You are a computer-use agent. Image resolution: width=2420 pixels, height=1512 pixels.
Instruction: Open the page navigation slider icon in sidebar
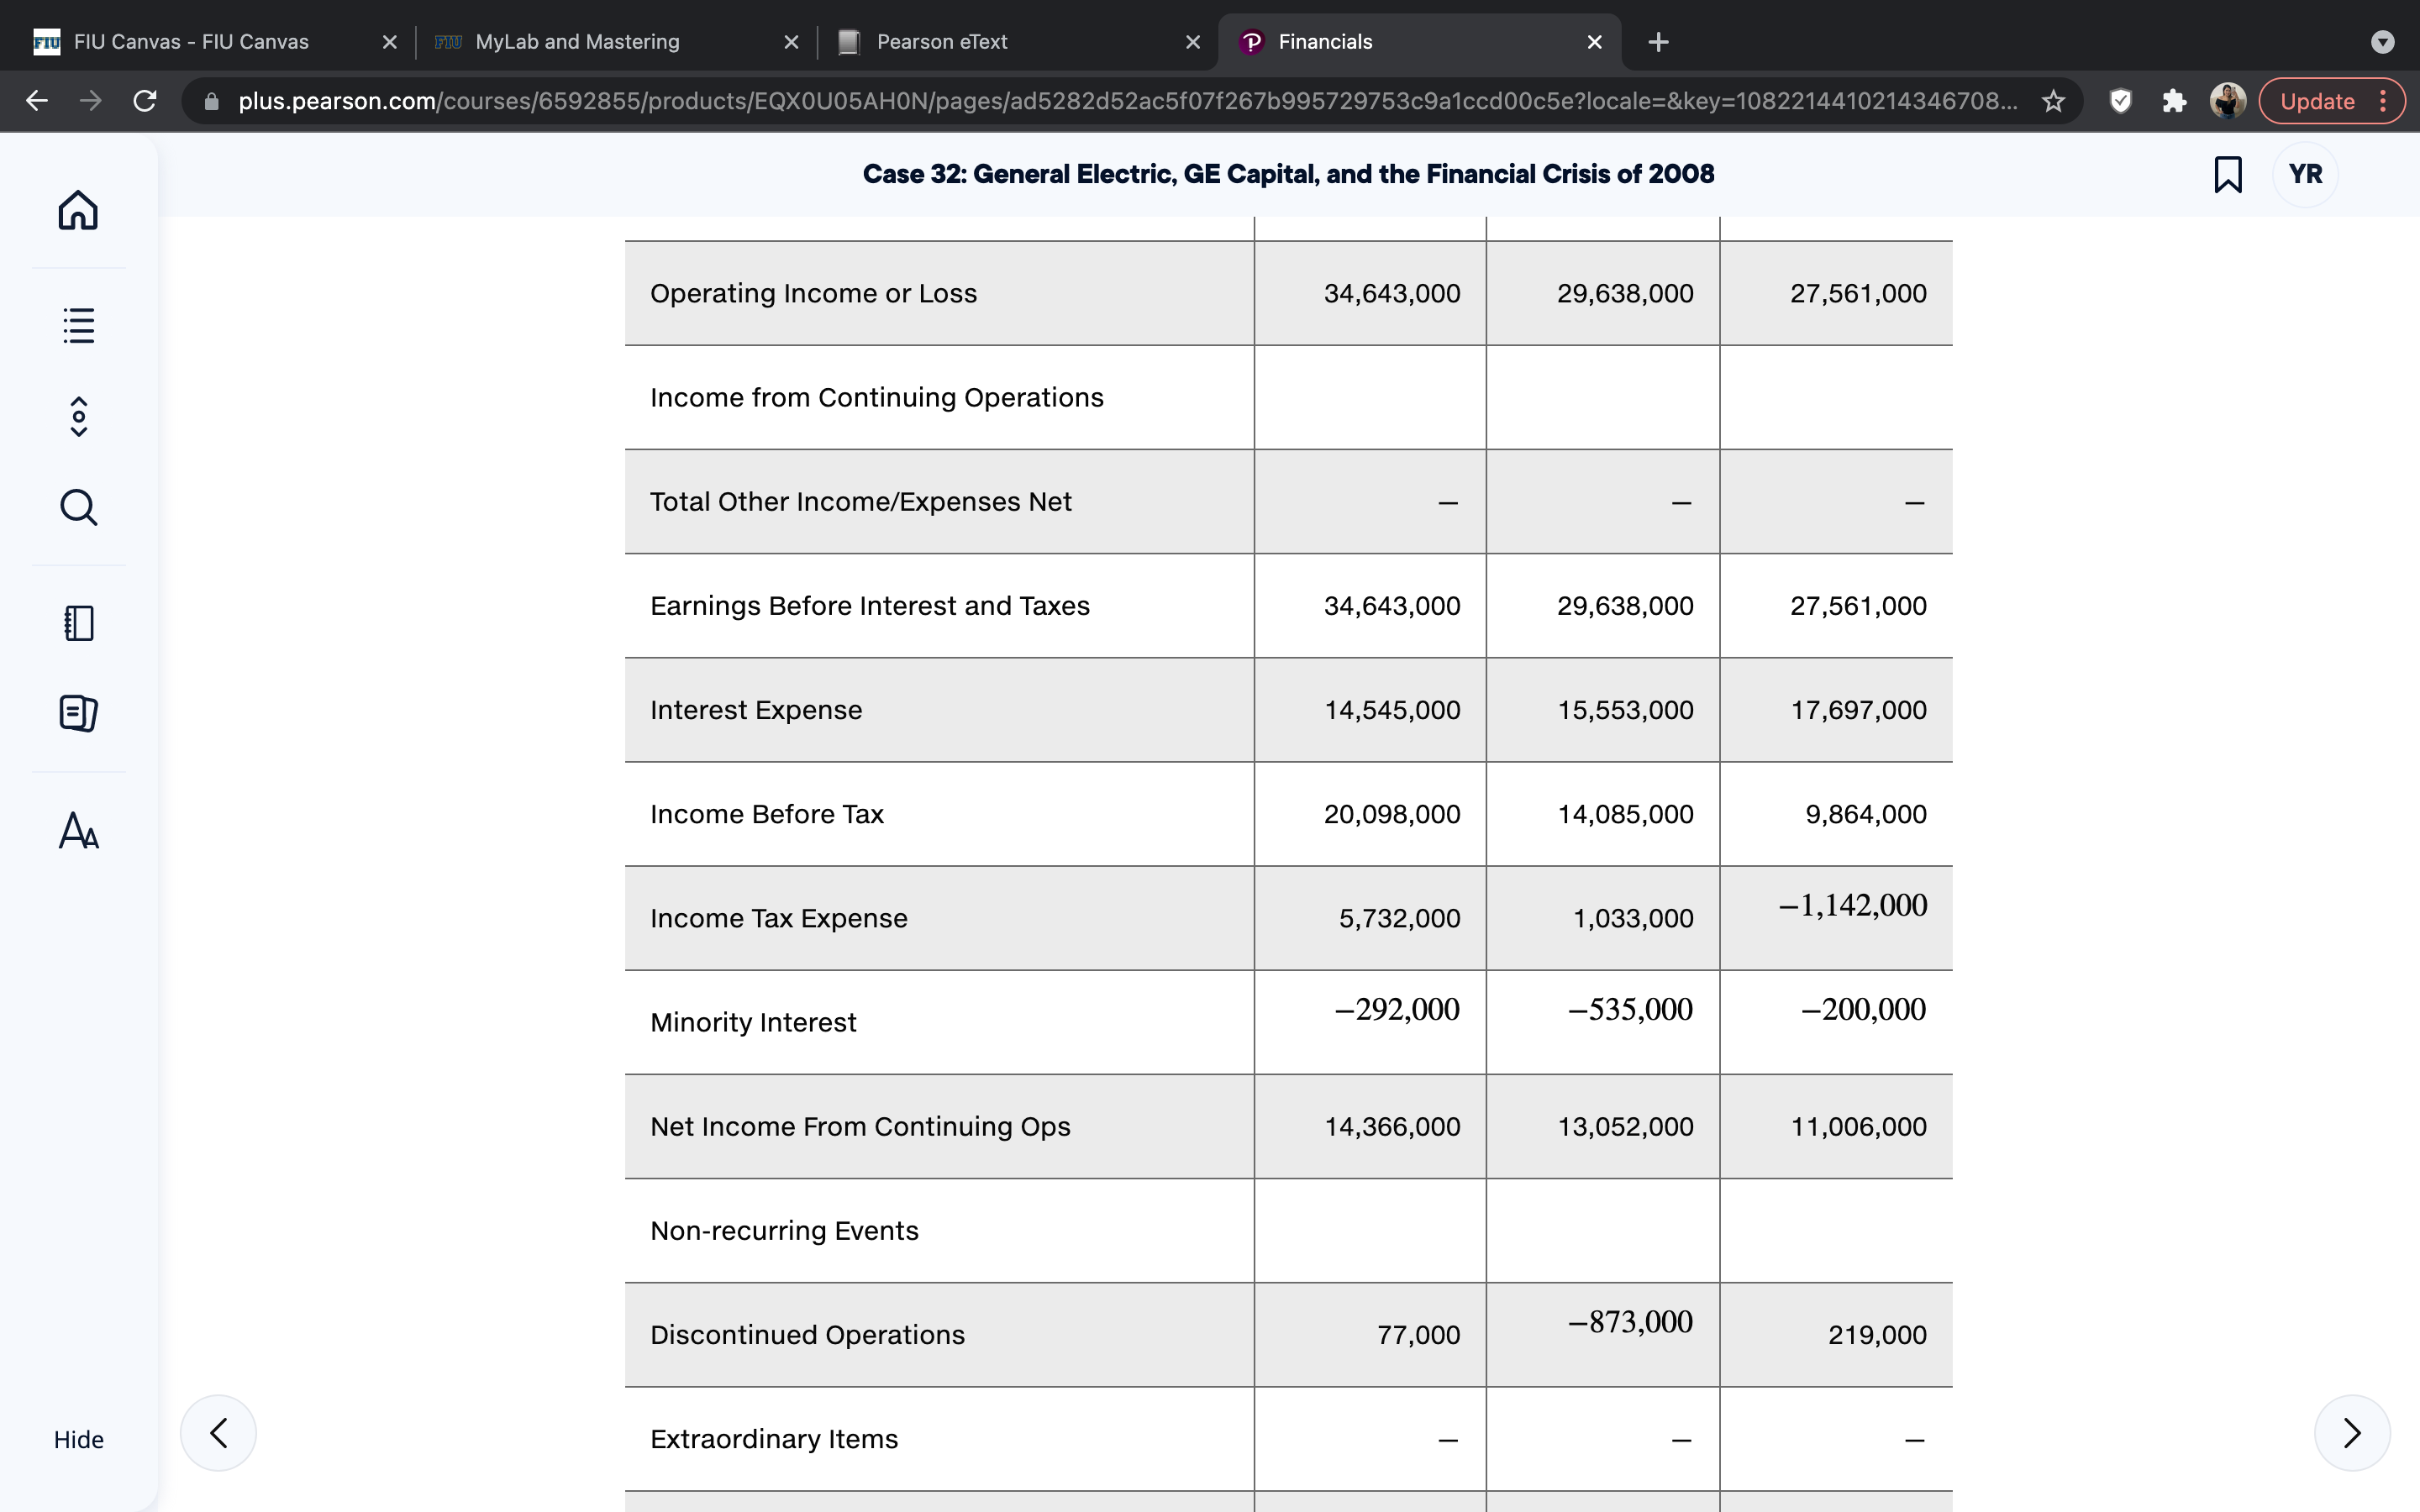[78, 416]
